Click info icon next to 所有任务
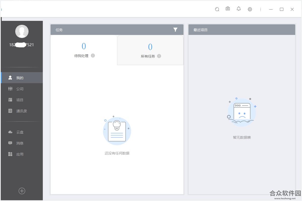Image resolution: width=302 pixels, height=201 pixels. point(159,56)
